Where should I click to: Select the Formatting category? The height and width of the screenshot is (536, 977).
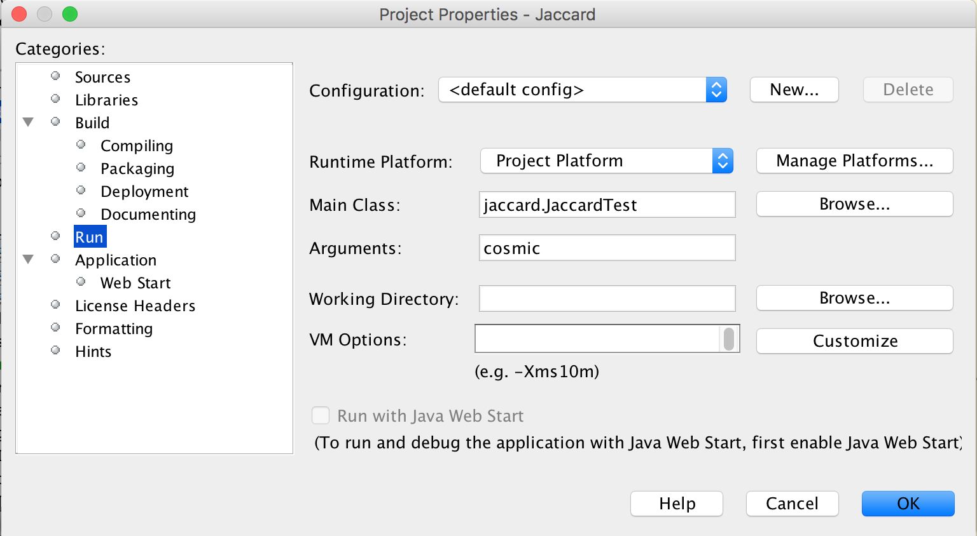click(x=113, y=328)
